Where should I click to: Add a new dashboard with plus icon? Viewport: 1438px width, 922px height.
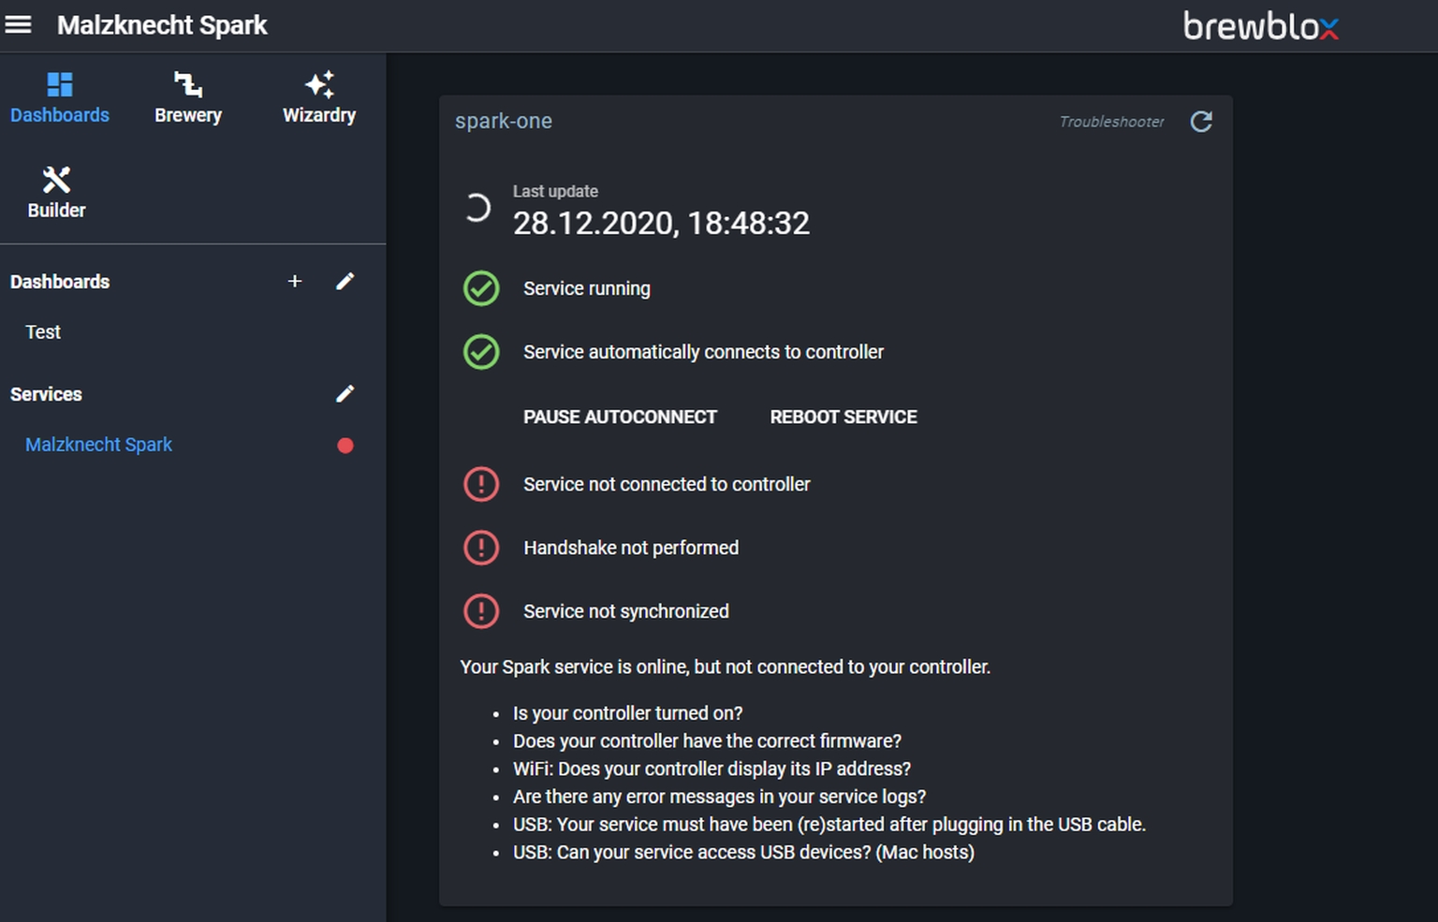tap(295, 282)
